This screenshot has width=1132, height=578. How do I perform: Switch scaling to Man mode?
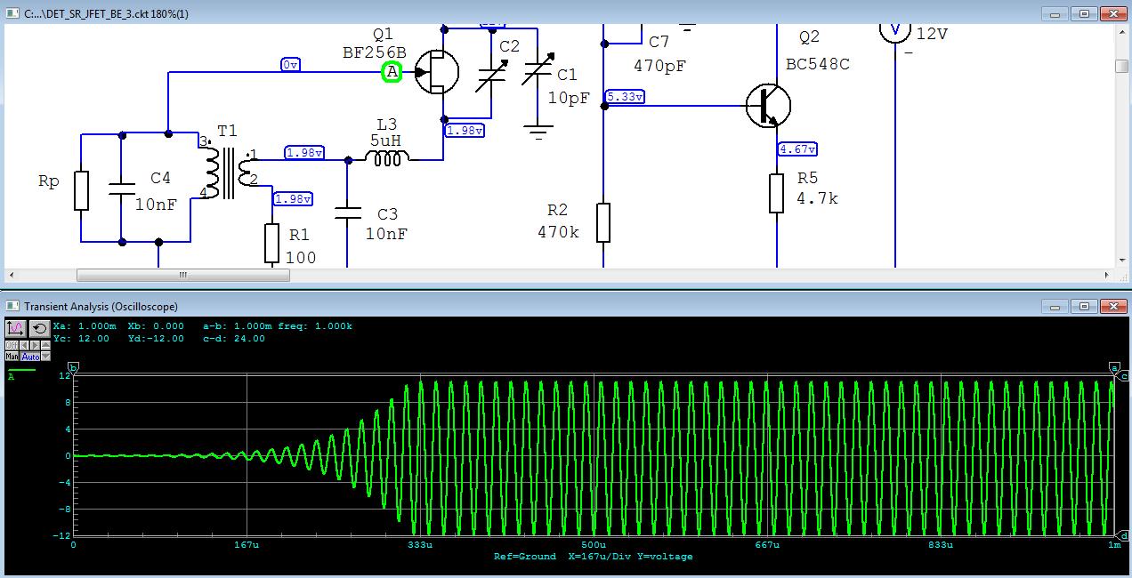[12, 356]
